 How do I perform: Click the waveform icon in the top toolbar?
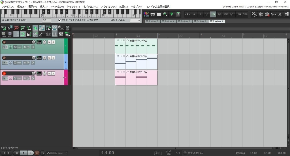(x=274, y=14)
